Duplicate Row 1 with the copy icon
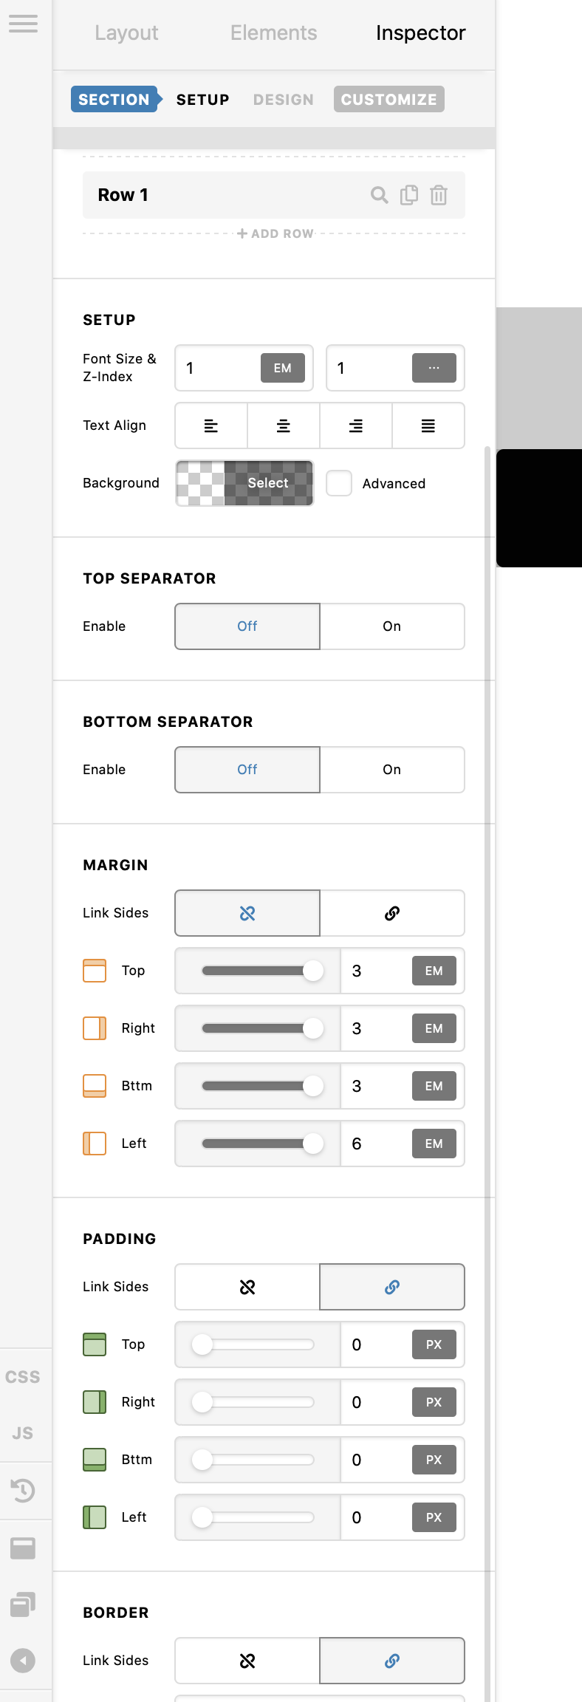The height and width of the screenshot is (1702, 582). click(409, 195)
